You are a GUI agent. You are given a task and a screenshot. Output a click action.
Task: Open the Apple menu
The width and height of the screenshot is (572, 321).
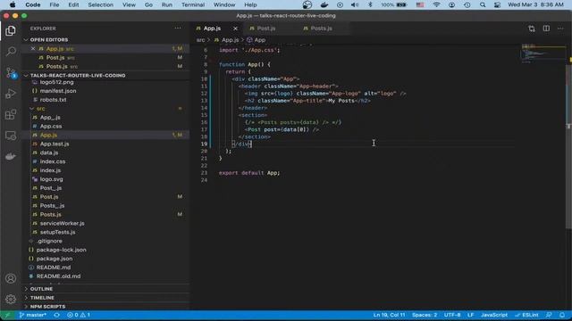[13, 4]
